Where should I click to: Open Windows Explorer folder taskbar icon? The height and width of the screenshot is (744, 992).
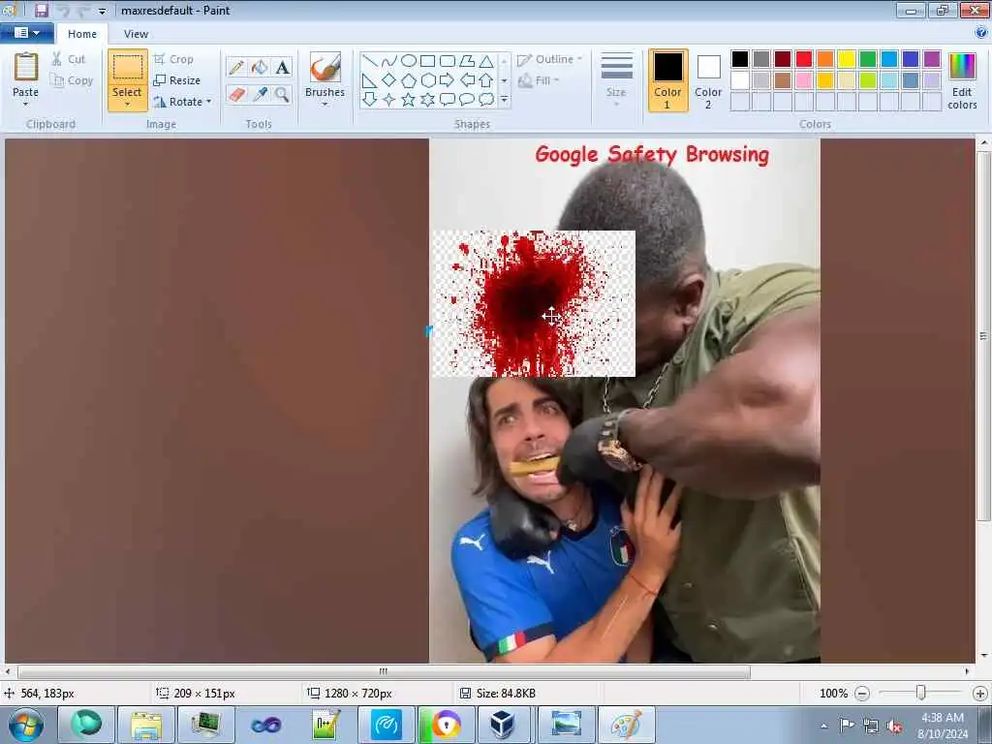[146, 725]
